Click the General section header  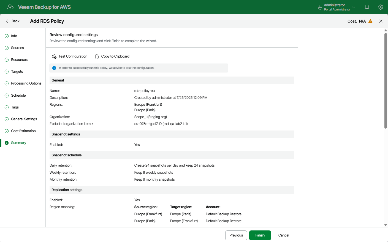[x=172, y=80]
